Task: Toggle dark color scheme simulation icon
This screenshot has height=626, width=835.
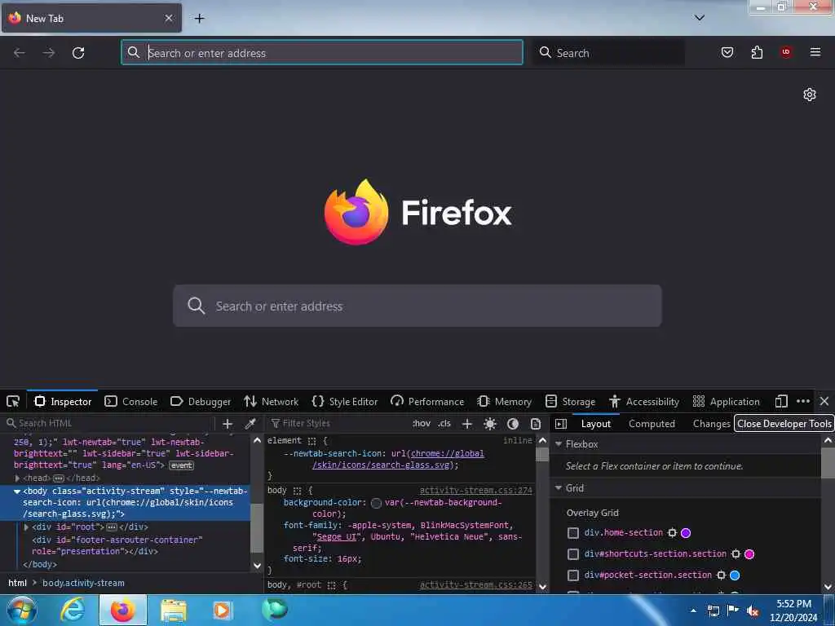Action: tap(513, 424)
